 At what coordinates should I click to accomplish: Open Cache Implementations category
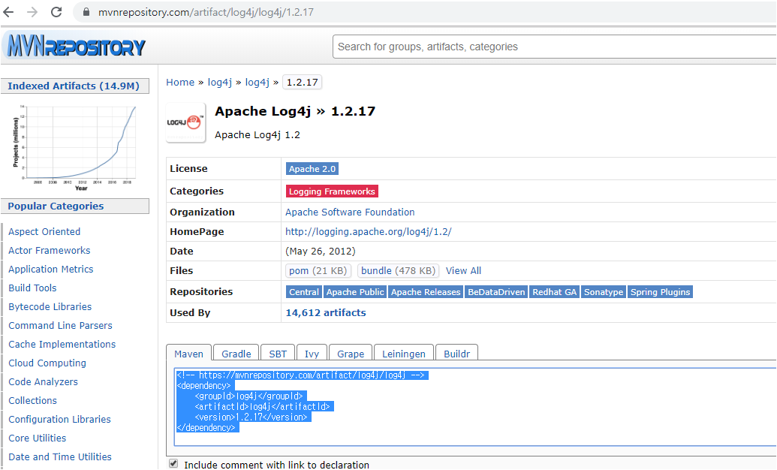[62, 344]
